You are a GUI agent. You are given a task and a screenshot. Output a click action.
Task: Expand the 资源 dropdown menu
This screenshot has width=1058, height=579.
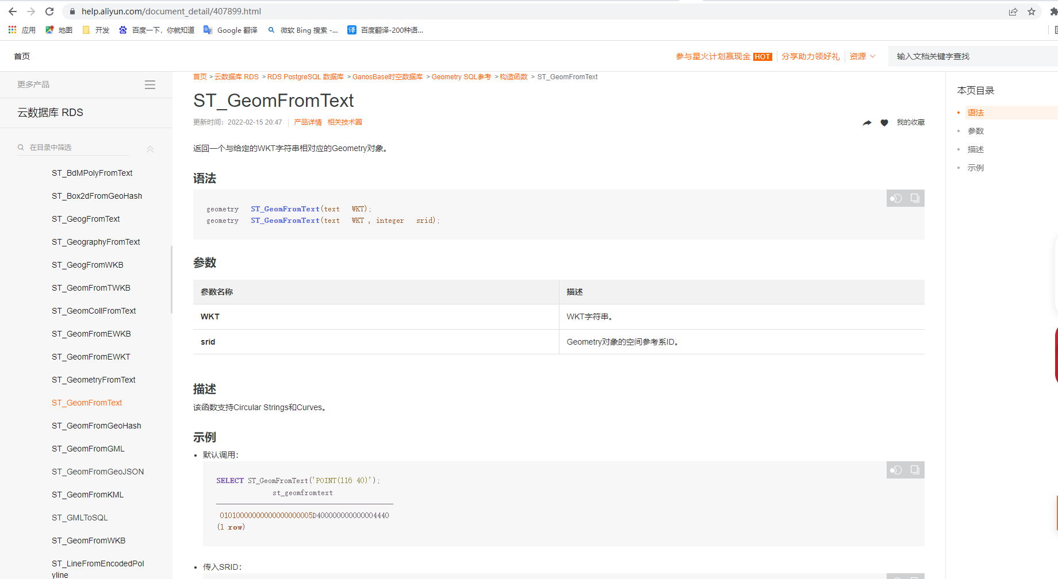pyautogui.click(x=862, y=56)
